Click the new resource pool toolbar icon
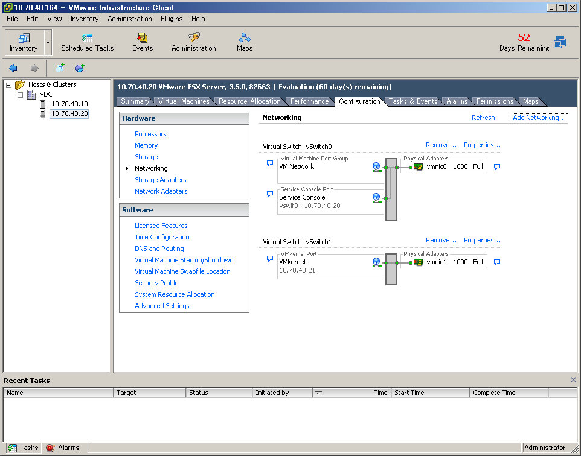Viewport: 581px width, 456px height. coord(80,68)
